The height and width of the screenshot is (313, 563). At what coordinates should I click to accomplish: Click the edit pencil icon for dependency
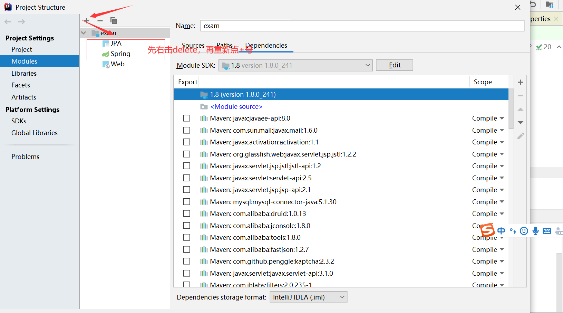coord(521,136)
